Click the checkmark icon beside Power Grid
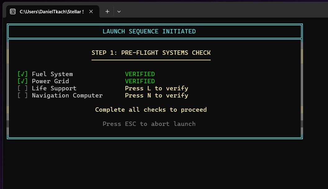This screenshot has width=328, height=189. pyautogui.click(x=22, y=81)
